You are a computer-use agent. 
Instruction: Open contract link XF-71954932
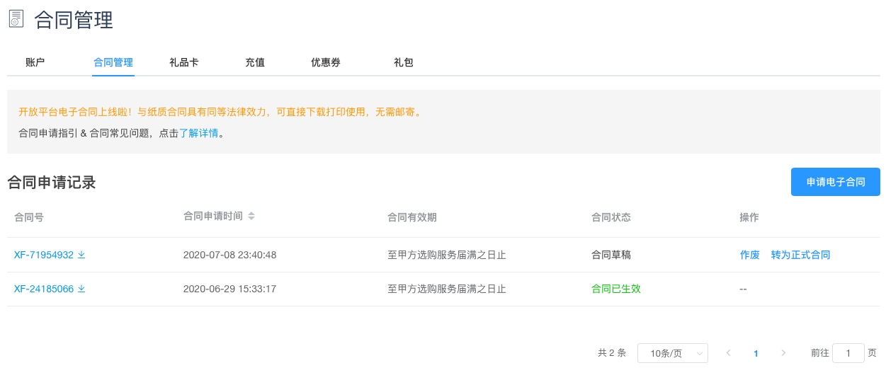(x=44, y=255)
